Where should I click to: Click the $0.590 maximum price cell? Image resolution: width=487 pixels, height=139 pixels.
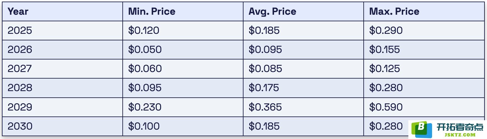coord(424,107)
